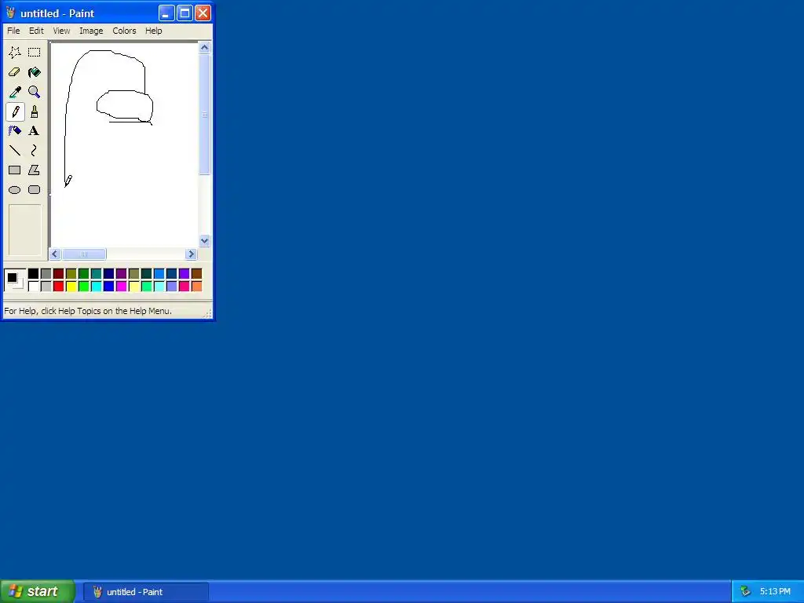Click the Paint icon in title bar
The width and height of the screenshot is (804, 603).
(10, 13)
